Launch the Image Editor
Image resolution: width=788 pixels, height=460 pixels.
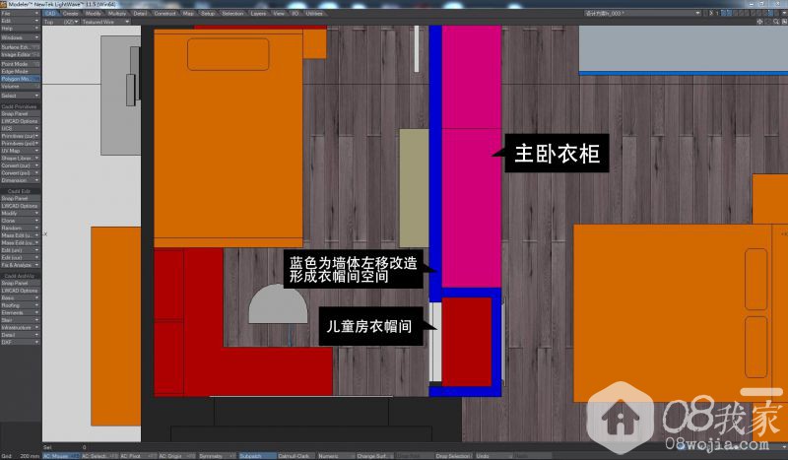coord(20,54)
